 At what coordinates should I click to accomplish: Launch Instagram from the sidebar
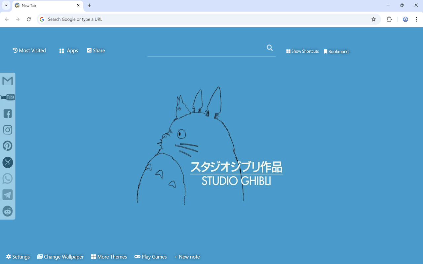[x=7, y=130]
